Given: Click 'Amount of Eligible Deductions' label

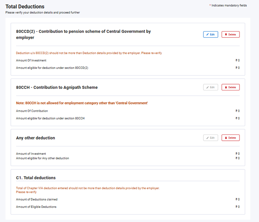Looking at the screenshot, I should (x=36, y=207).
